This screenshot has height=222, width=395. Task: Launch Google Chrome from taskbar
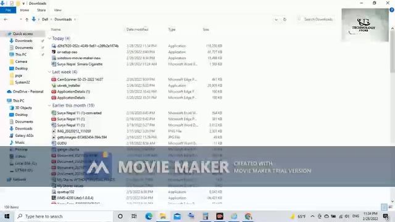coord(248,216)
